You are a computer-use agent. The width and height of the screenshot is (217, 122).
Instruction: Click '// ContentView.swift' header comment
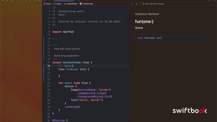tap(68, 11)
